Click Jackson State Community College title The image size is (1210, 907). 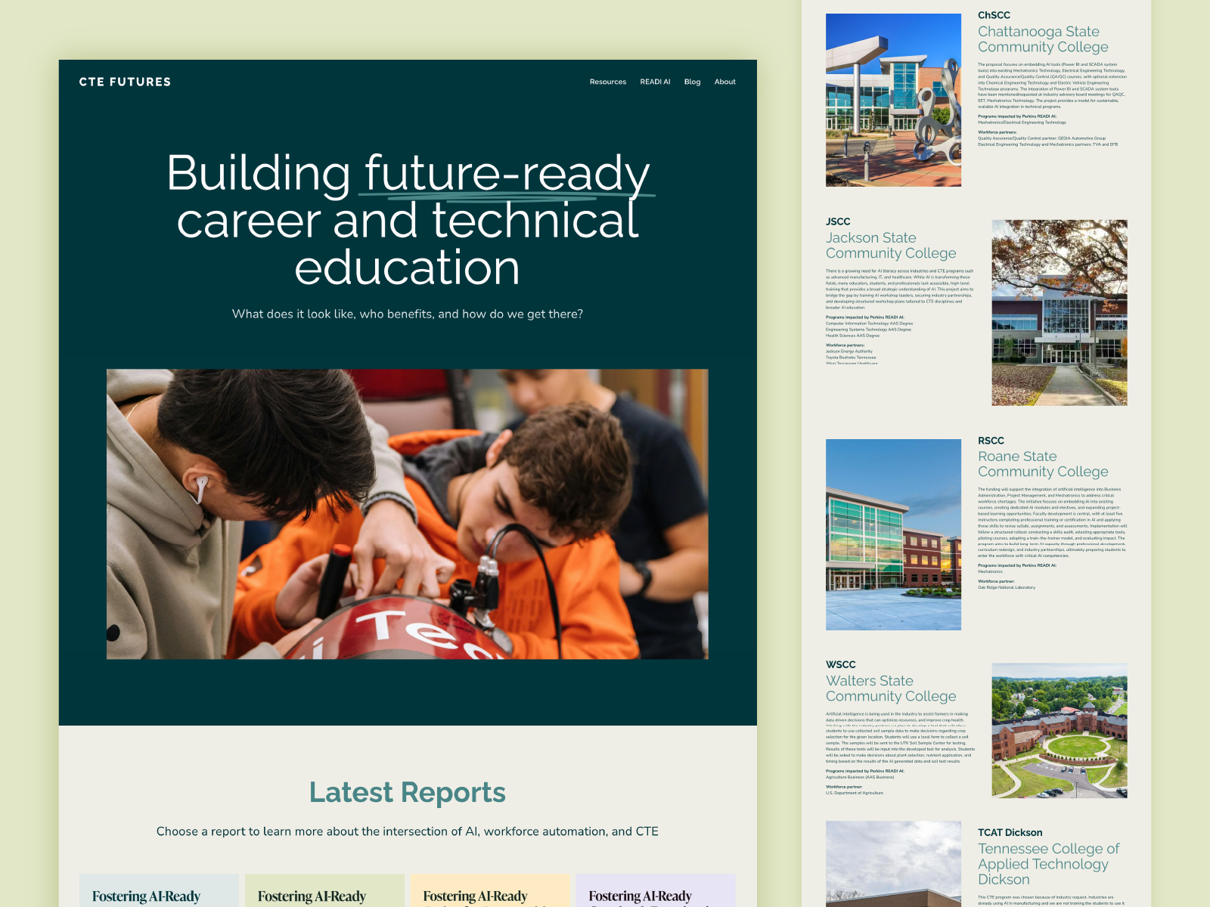(x=891, y=246)
